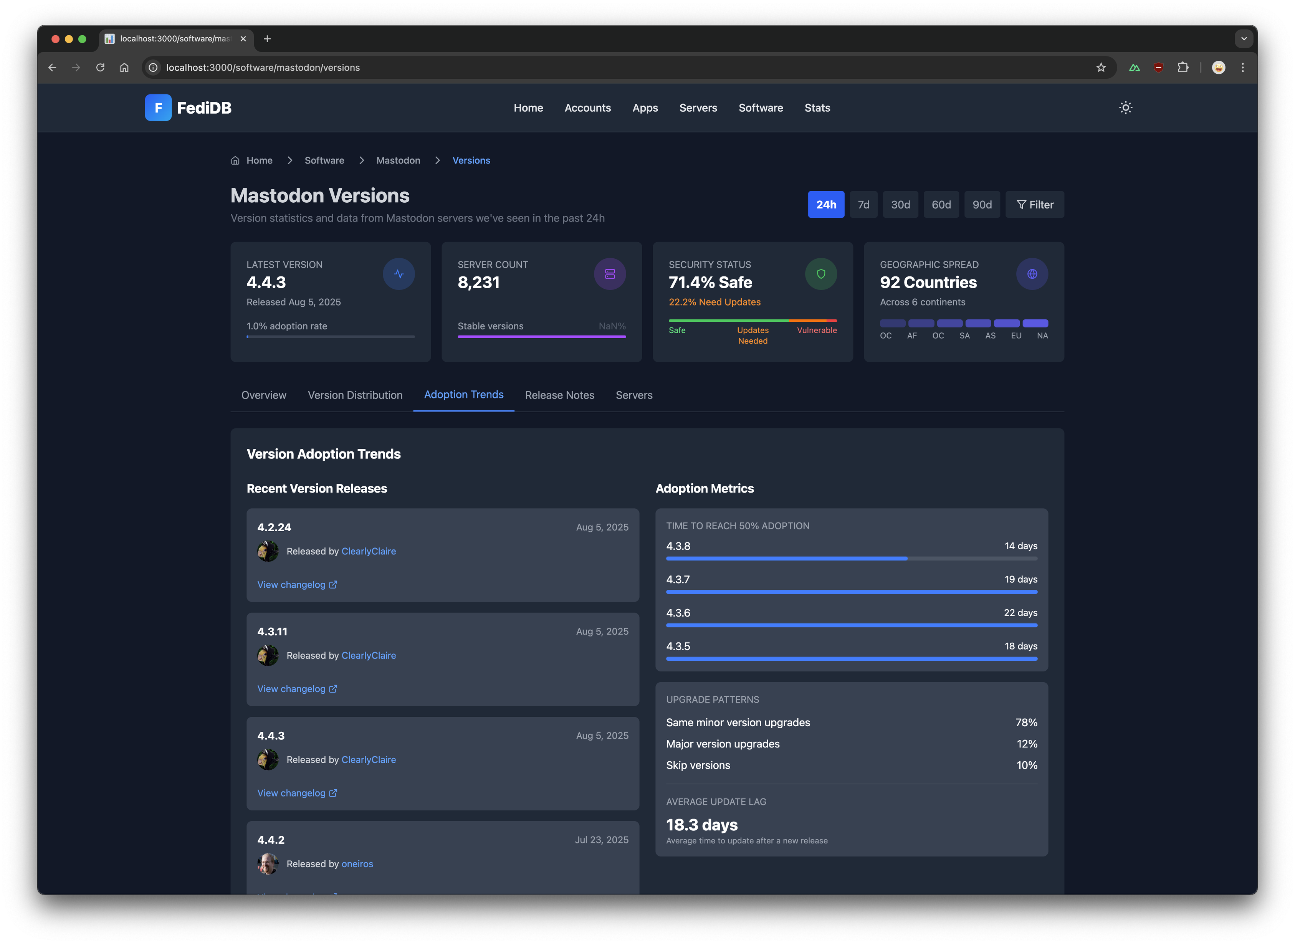Select the 90d time range
This screenshot has width=1295, height=944.
[x=982, y=205]
